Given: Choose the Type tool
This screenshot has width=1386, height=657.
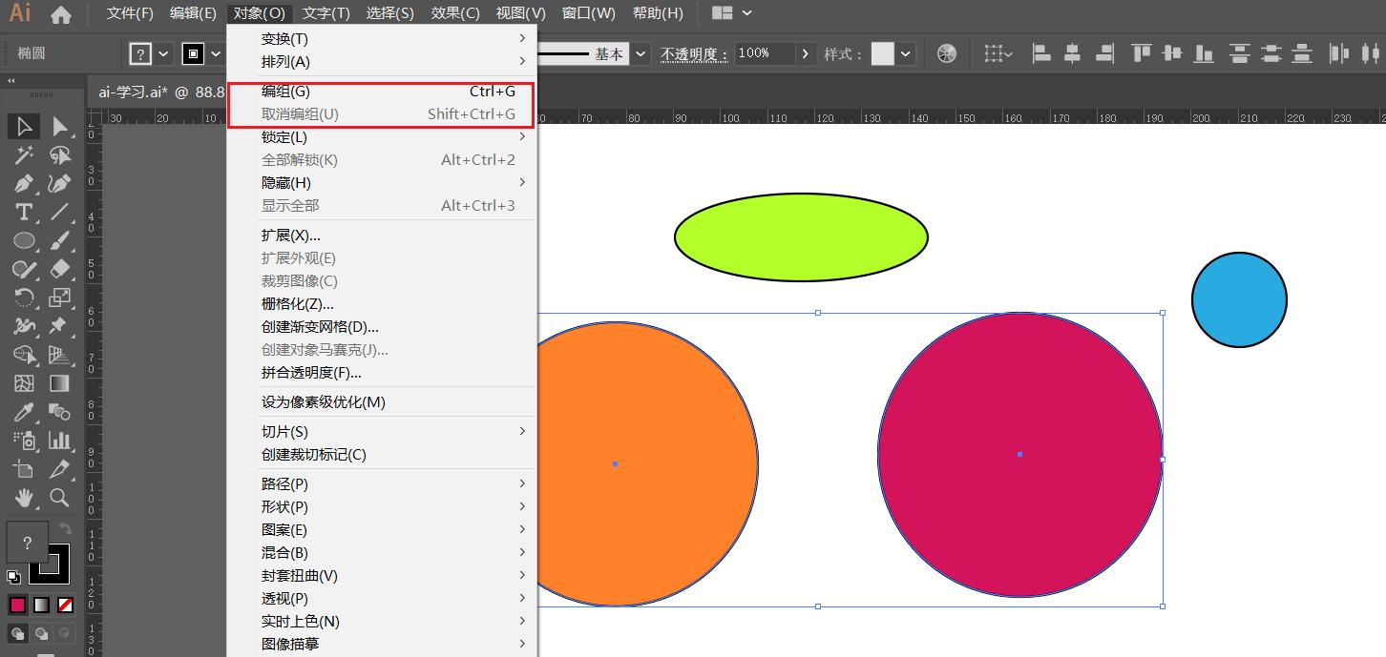Looking at the screenshot, I should 25,212.
